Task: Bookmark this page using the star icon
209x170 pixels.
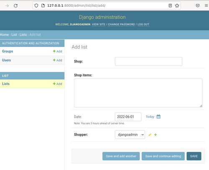Action: [x=177, y=5]
